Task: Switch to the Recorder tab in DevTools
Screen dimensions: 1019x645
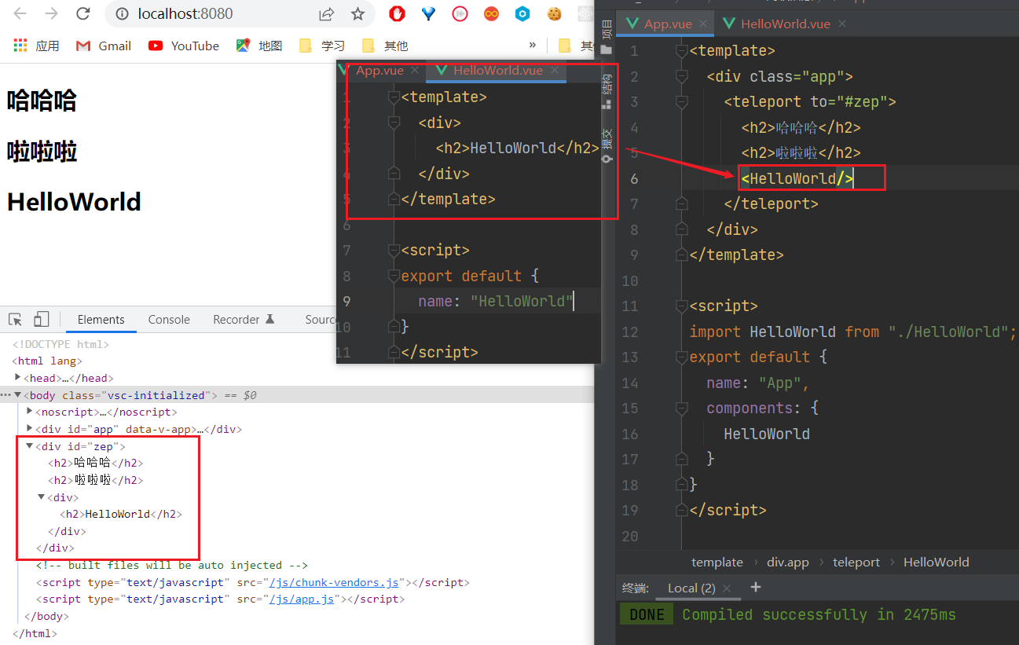Action: (244, 320)
